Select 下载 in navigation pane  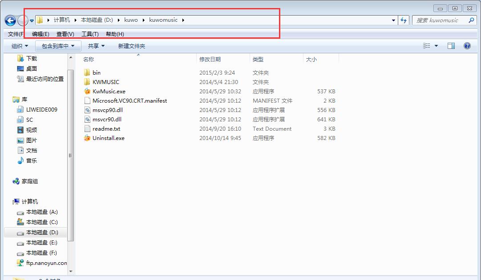[x=31, y=58]
